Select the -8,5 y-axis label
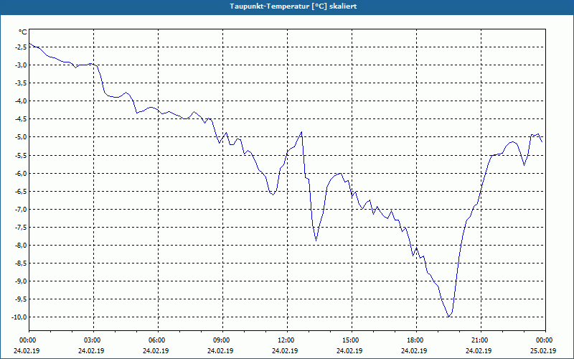 [x=20, y=264]
